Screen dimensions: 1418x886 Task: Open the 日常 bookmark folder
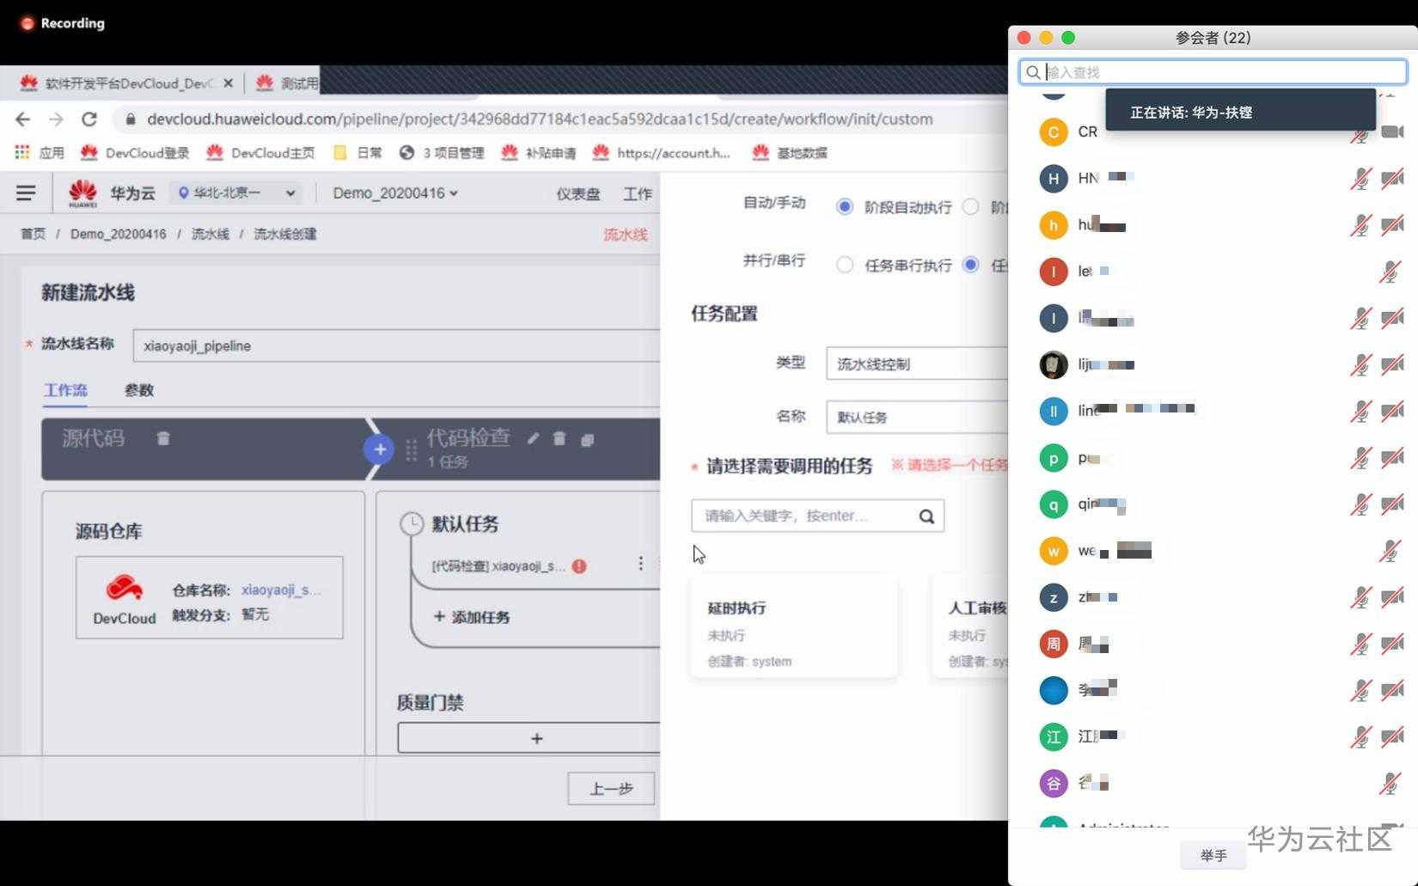358,153
